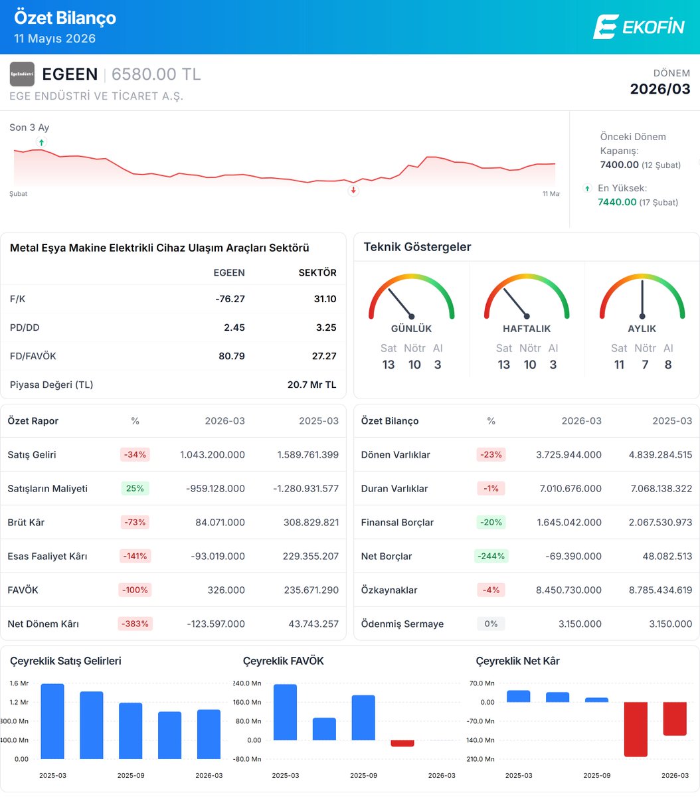Click the -383% badge for Net Dönem Kârı
The height and width of the screenshot is (797, 700).
tap(135, 624)
